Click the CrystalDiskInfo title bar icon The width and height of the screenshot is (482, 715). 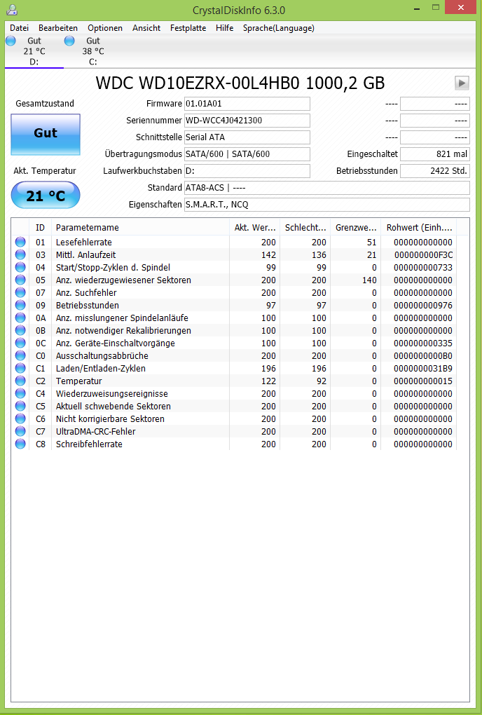click(12, 9)
